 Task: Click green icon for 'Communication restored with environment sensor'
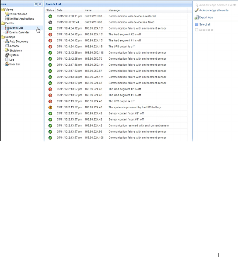pos(50,126)
